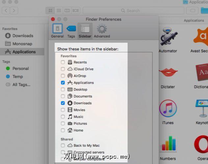Click the Music note icon

[70, 117]
